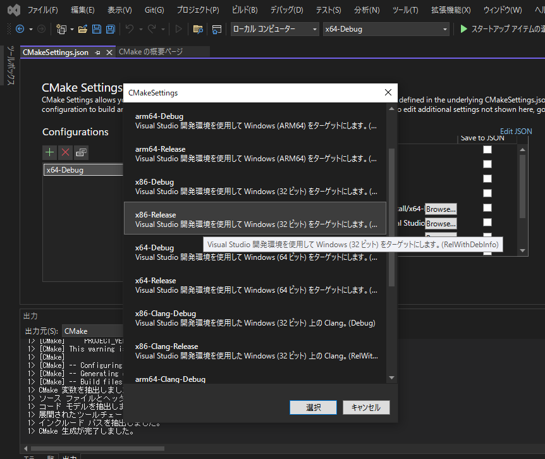
Task: Redo action toolbar icon
Action: tap(152, 29)
